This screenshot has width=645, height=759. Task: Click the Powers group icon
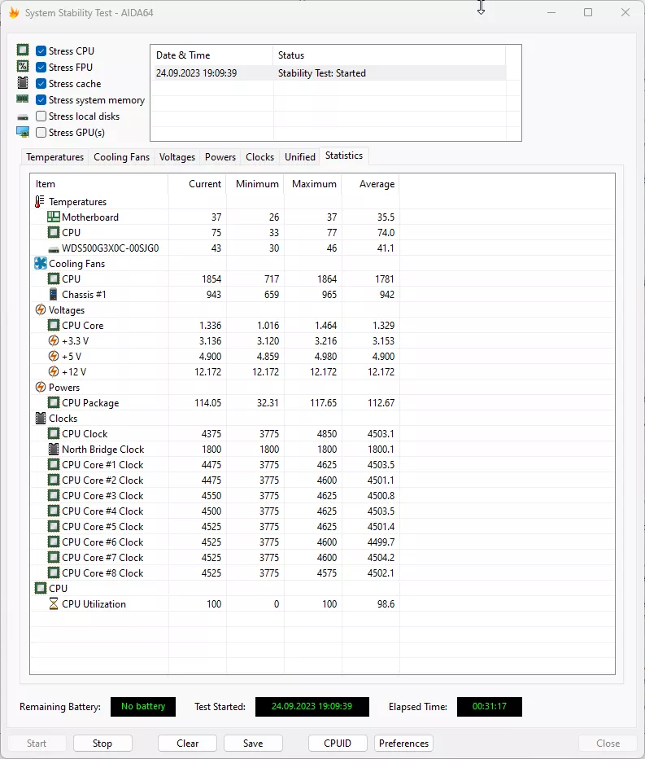[41, 388]
